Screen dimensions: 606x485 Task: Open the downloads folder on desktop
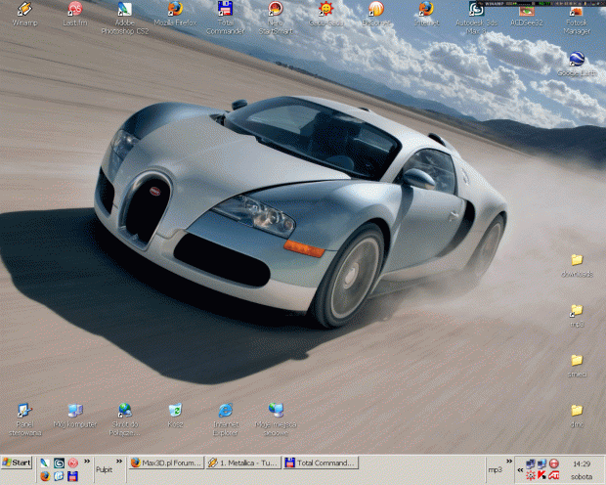577,261
